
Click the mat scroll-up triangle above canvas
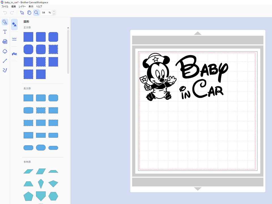coord(197,33)
